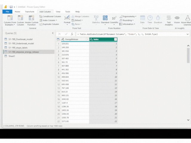Image resolution: width=191 pixels, height=143 pixels.
Task: Click Duplicate Column command
Action: coord(49,24)
